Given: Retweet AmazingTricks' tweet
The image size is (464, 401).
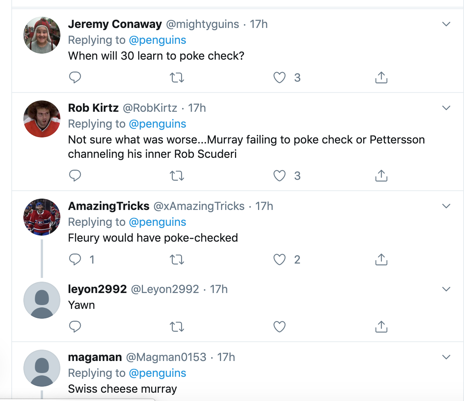Looking at the screenshot, I should click(177, 259).
